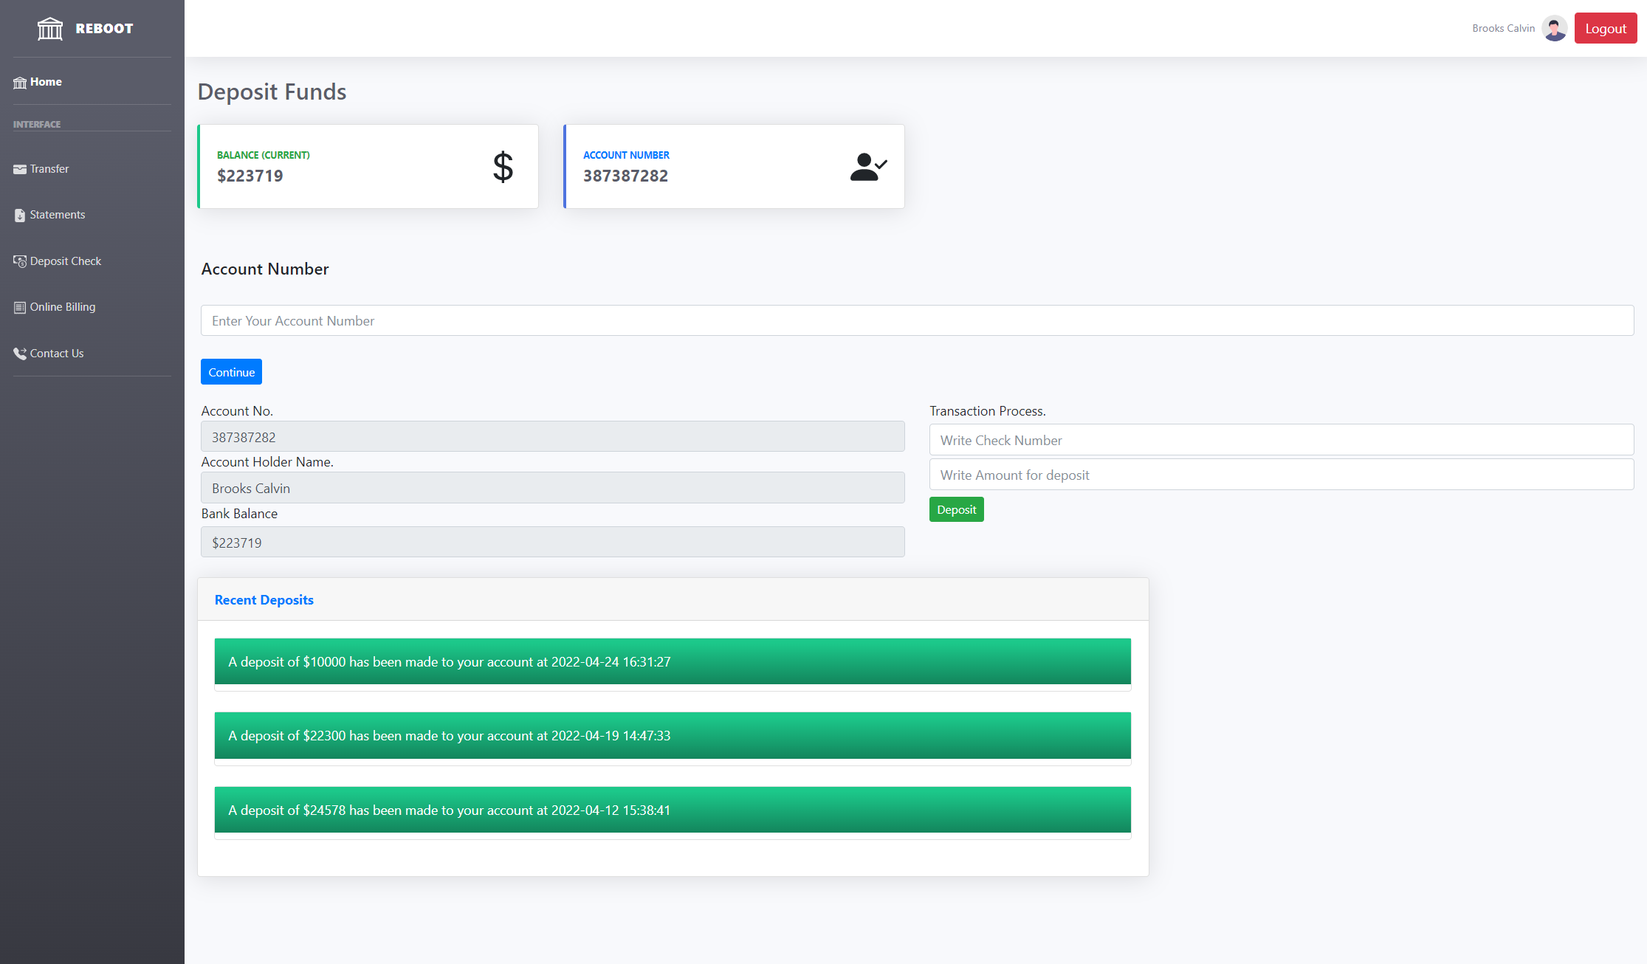
Task: Click the 387387282 value in account number card
Action: pyautogui.click(x=626, y=176)
